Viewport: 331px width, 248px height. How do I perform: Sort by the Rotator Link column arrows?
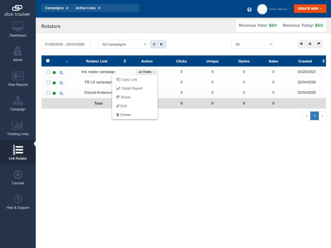(125, 61)
